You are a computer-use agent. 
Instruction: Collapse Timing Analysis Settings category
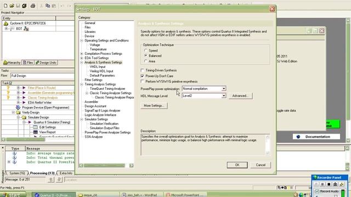point(82,84)
